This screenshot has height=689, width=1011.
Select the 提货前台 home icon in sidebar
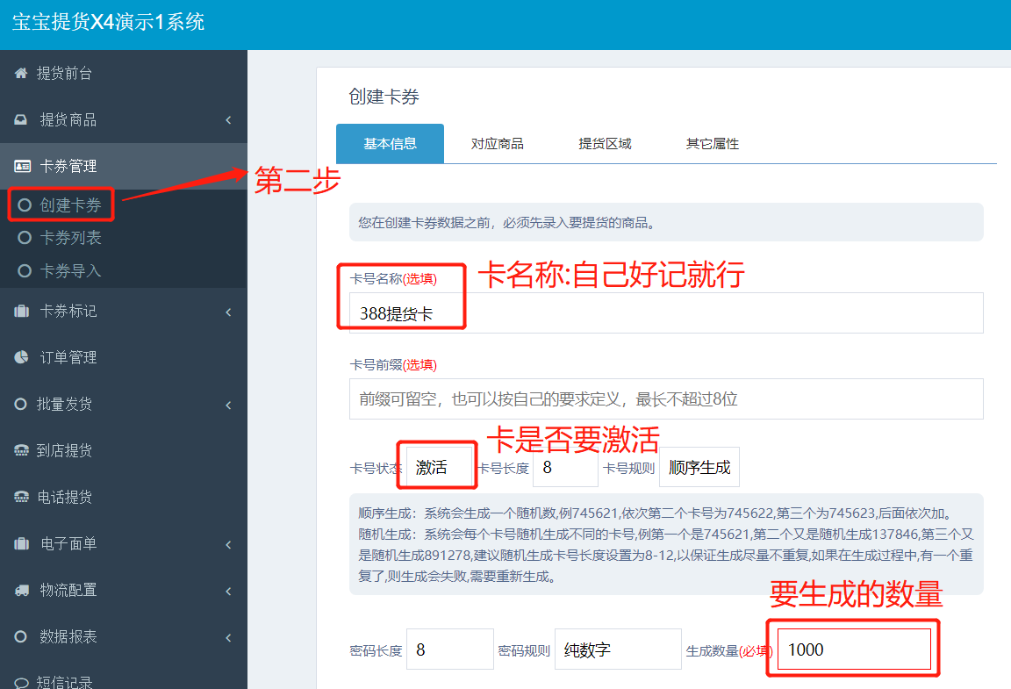click(19, 74)
